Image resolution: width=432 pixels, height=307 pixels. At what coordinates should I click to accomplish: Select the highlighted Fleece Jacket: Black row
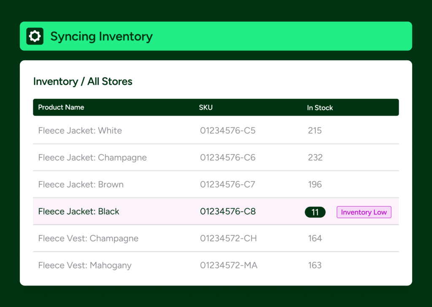tap(78, 212)
